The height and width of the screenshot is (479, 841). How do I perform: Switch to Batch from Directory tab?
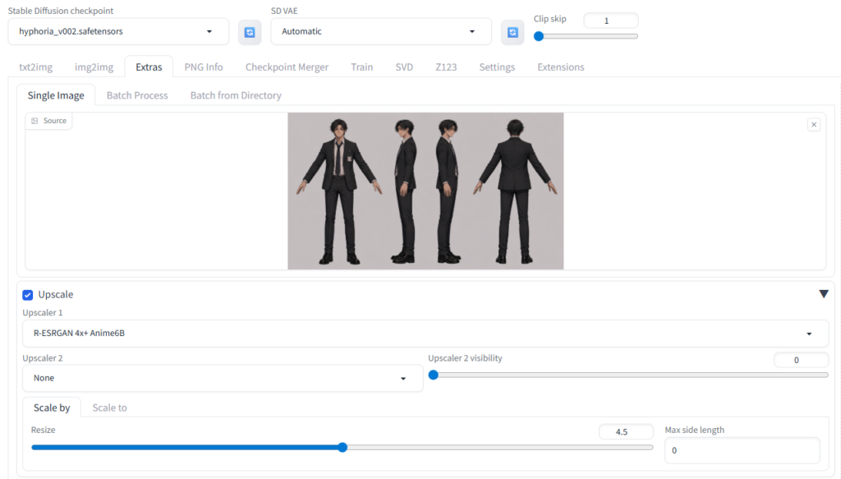tap(236, 95)
